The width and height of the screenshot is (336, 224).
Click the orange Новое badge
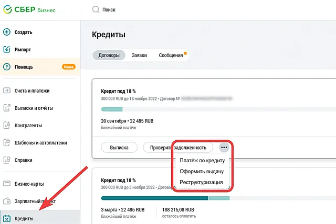69,67
